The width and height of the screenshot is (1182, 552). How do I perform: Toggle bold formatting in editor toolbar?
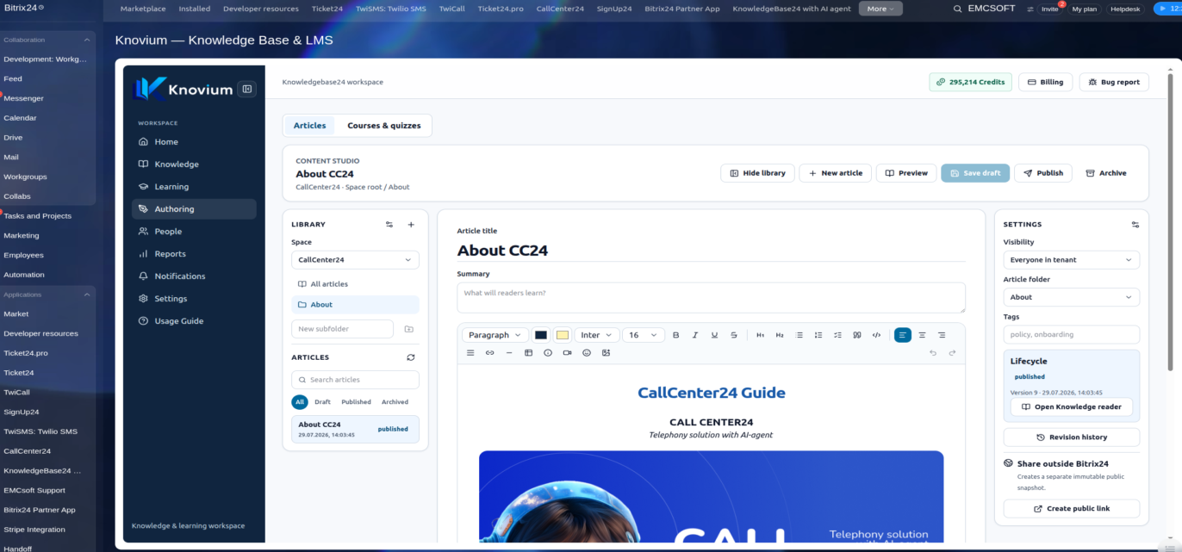click(x=675, y=335)
